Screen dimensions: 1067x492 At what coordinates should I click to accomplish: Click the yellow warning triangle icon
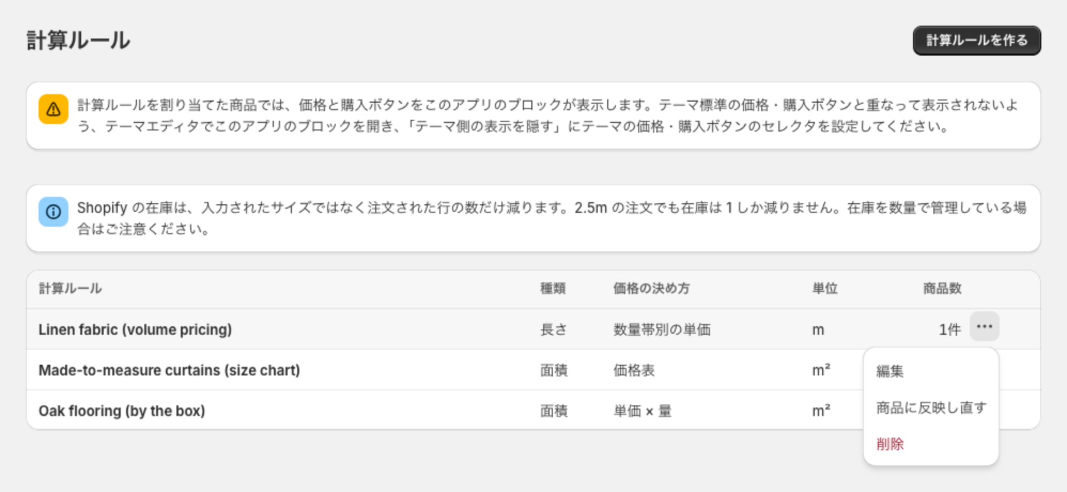(53, 109)
